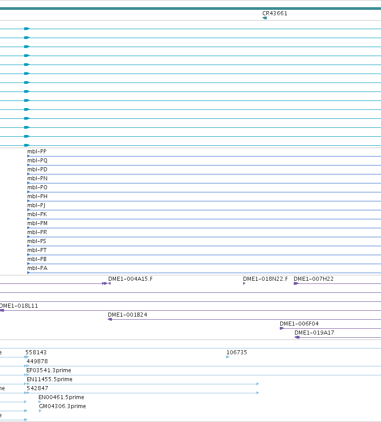This screenshot has width=381, height=422.
Task: Select the mbl-PT transcript label
Action: tap(37, 250)
